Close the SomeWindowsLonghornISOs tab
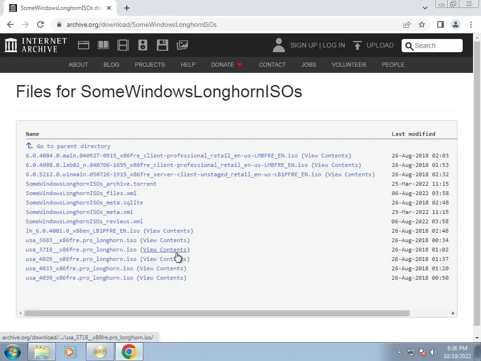481x361 pixels. click(x=109, y=8)
